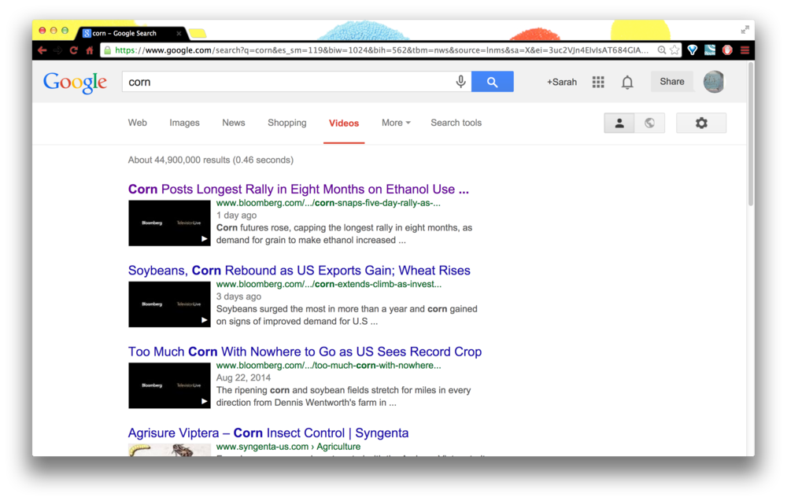
Task: Click the www.syngenta-us.com Agriculture URL
Action: coord(288,447)
